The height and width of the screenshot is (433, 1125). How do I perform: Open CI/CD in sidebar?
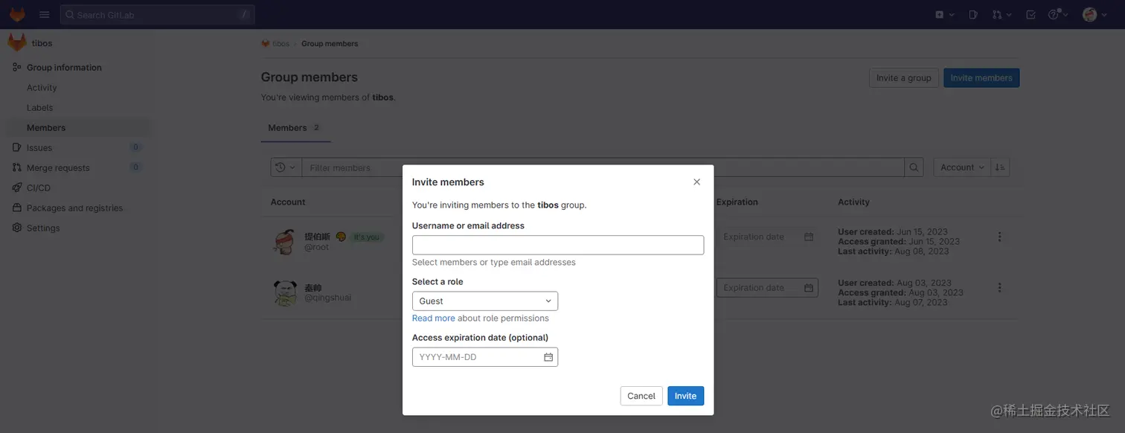(x=39, y=187)
